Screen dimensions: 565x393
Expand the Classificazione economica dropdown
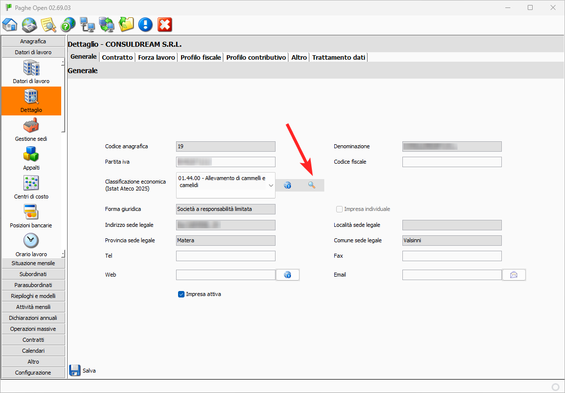[271, 185]
